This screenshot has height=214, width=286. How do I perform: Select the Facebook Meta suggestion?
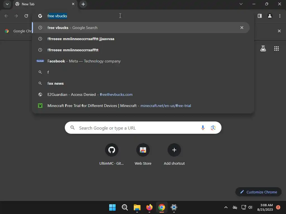point(143,61)
